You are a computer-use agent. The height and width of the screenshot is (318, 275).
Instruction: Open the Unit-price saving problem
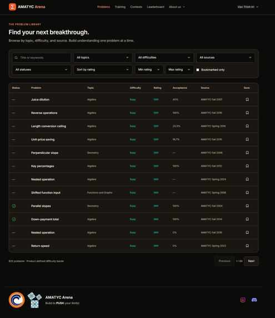[x=43, y=139]
